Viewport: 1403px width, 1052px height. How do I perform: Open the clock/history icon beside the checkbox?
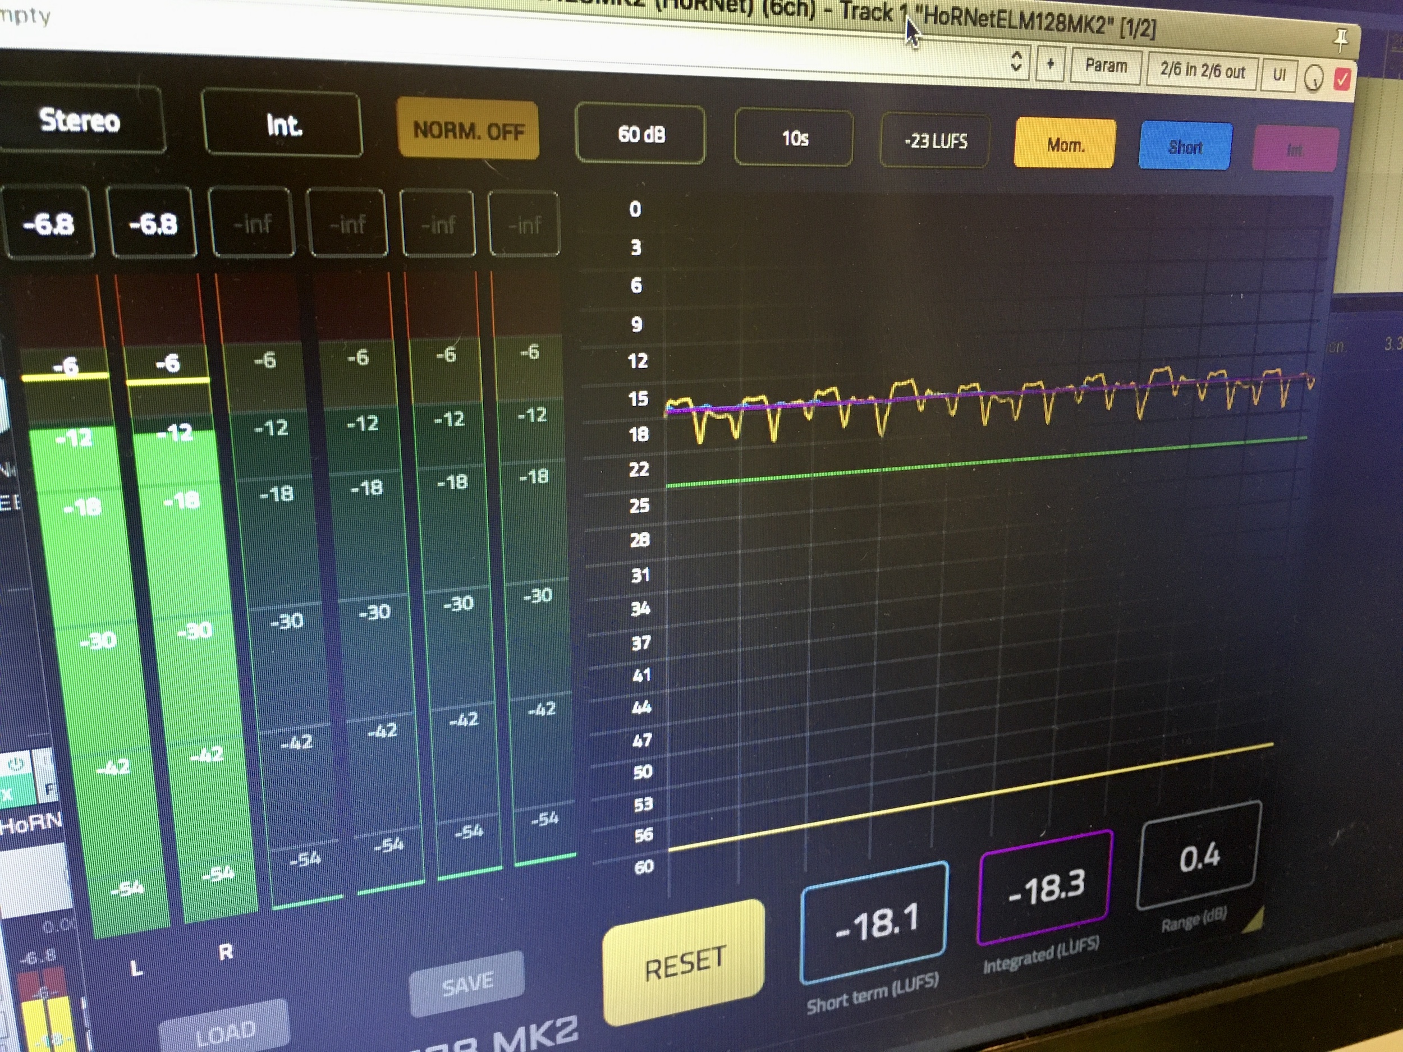pos(1313,77)
